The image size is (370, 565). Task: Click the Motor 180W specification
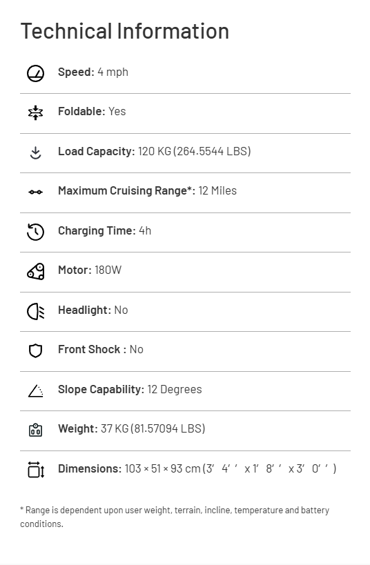pyautogui.click(x=90, y=270)
